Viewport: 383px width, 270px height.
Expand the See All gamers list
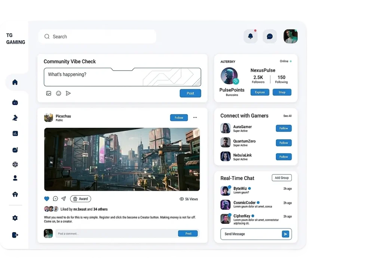[287, 116]
